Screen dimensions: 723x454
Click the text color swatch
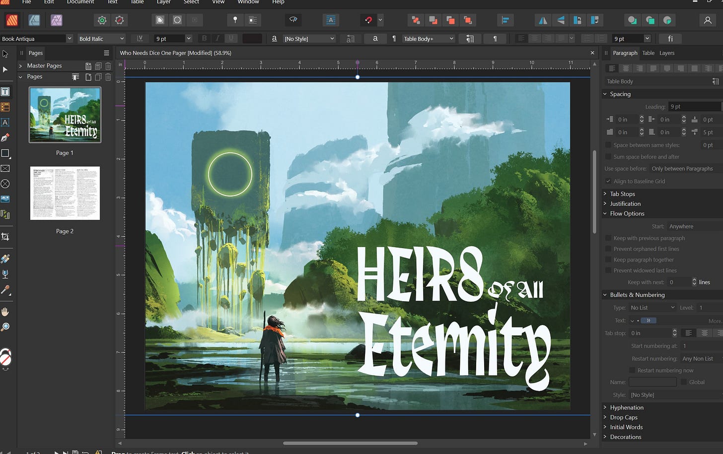pyautogui.click(x=252, y=39)
